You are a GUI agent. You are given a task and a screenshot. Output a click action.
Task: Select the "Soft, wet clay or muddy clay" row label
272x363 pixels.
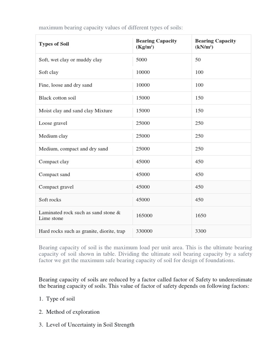(70, 60)
